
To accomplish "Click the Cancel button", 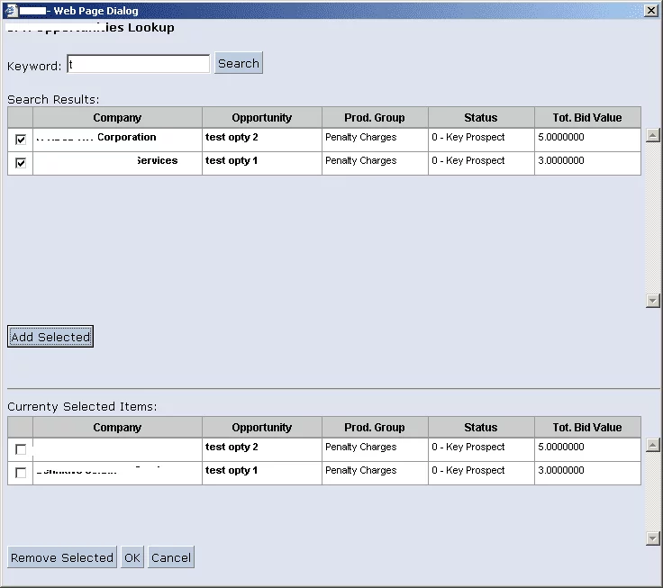I will 171,557.
